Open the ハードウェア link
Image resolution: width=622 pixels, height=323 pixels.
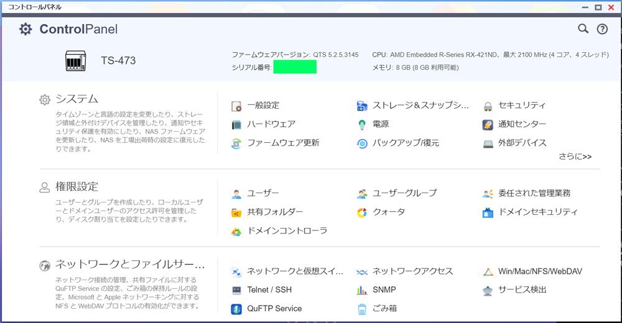(271, 124)
